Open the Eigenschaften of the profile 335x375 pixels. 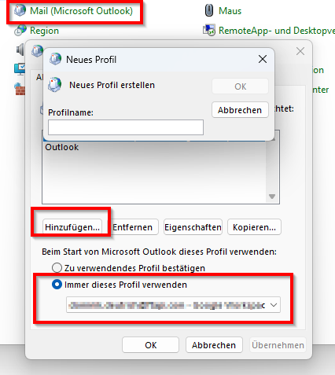tap(193, 227)
